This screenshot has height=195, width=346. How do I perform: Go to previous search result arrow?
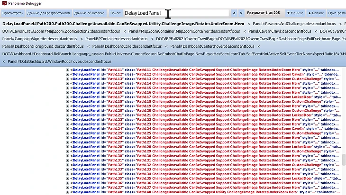coord(234,13)
